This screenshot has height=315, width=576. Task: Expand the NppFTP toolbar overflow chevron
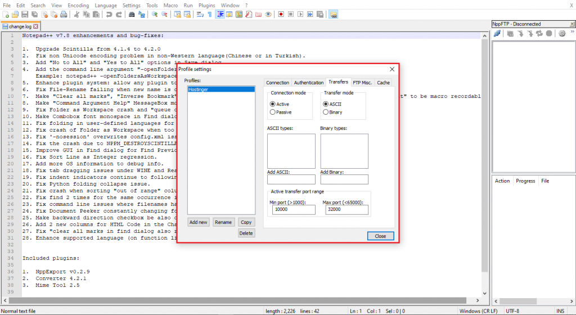572,32
